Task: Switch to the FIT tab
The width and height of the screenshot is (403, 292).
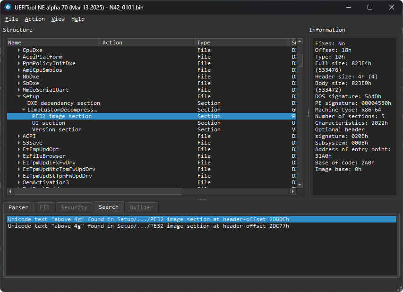Action: [x=44, y=207]
